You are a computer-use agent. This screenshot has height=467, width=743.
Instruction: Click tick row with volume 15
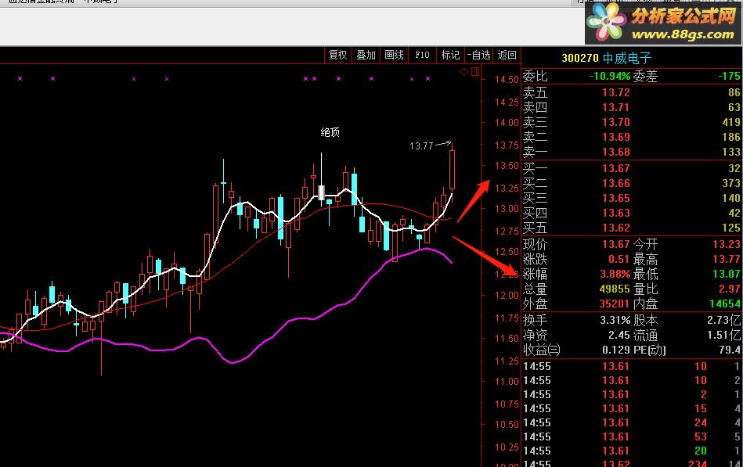[x=632, y=408]
